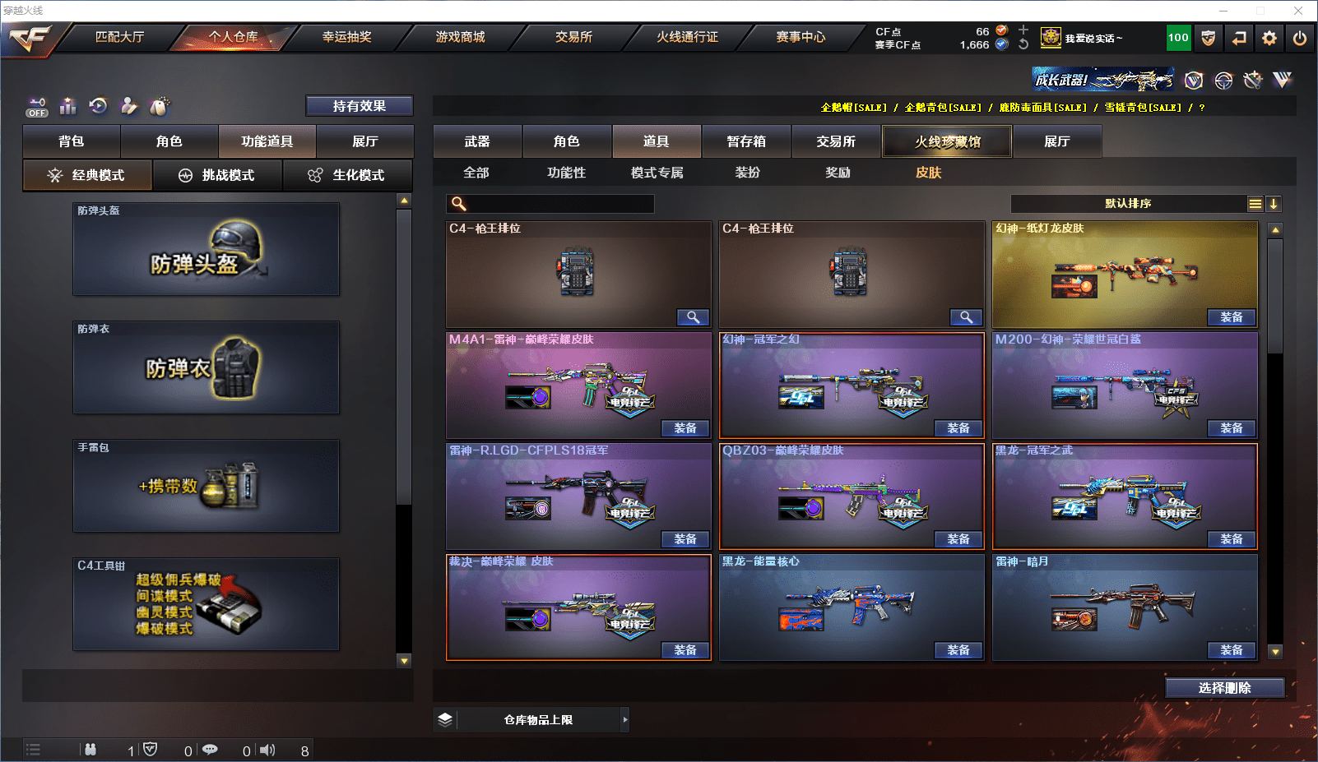The image size is (1318, 762).
Task: Equip the M4A1-雷神-巅峰荣耀皮肤 item
Action: (685, 428)
